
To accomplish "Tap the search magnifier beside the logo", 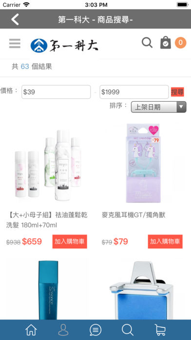I will tap(147, 42).
